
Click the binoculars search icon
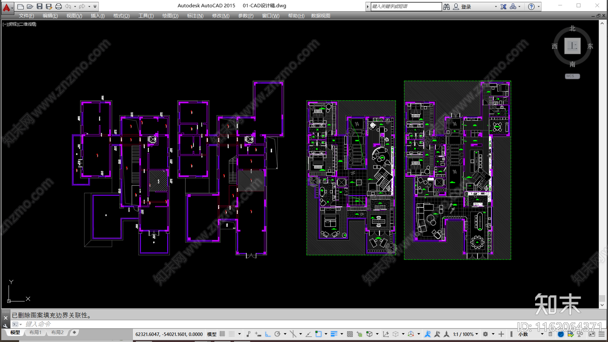tap(446, 6)
